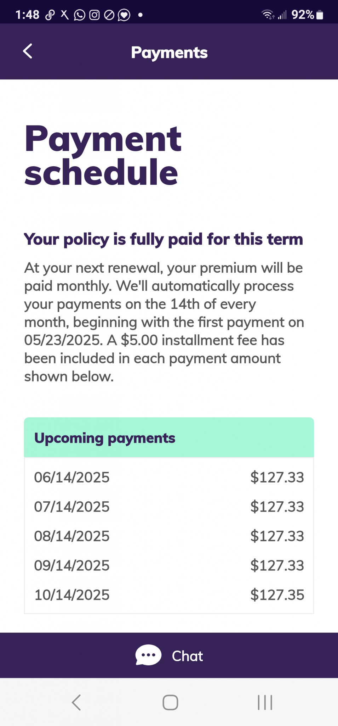Tap the heart chat bubble notification icon

point(124,15)
